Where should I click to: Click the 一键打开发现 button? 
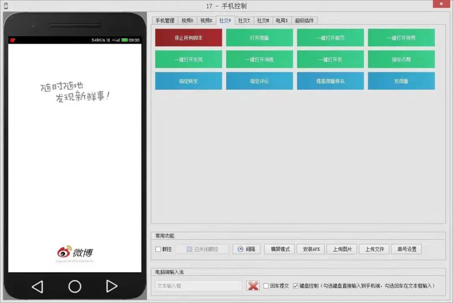click(x=189, y=60)
